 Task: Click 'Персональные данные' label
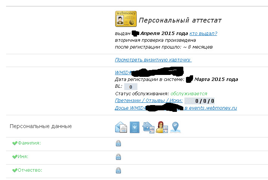pyautogui.click(x=41, y=126)
